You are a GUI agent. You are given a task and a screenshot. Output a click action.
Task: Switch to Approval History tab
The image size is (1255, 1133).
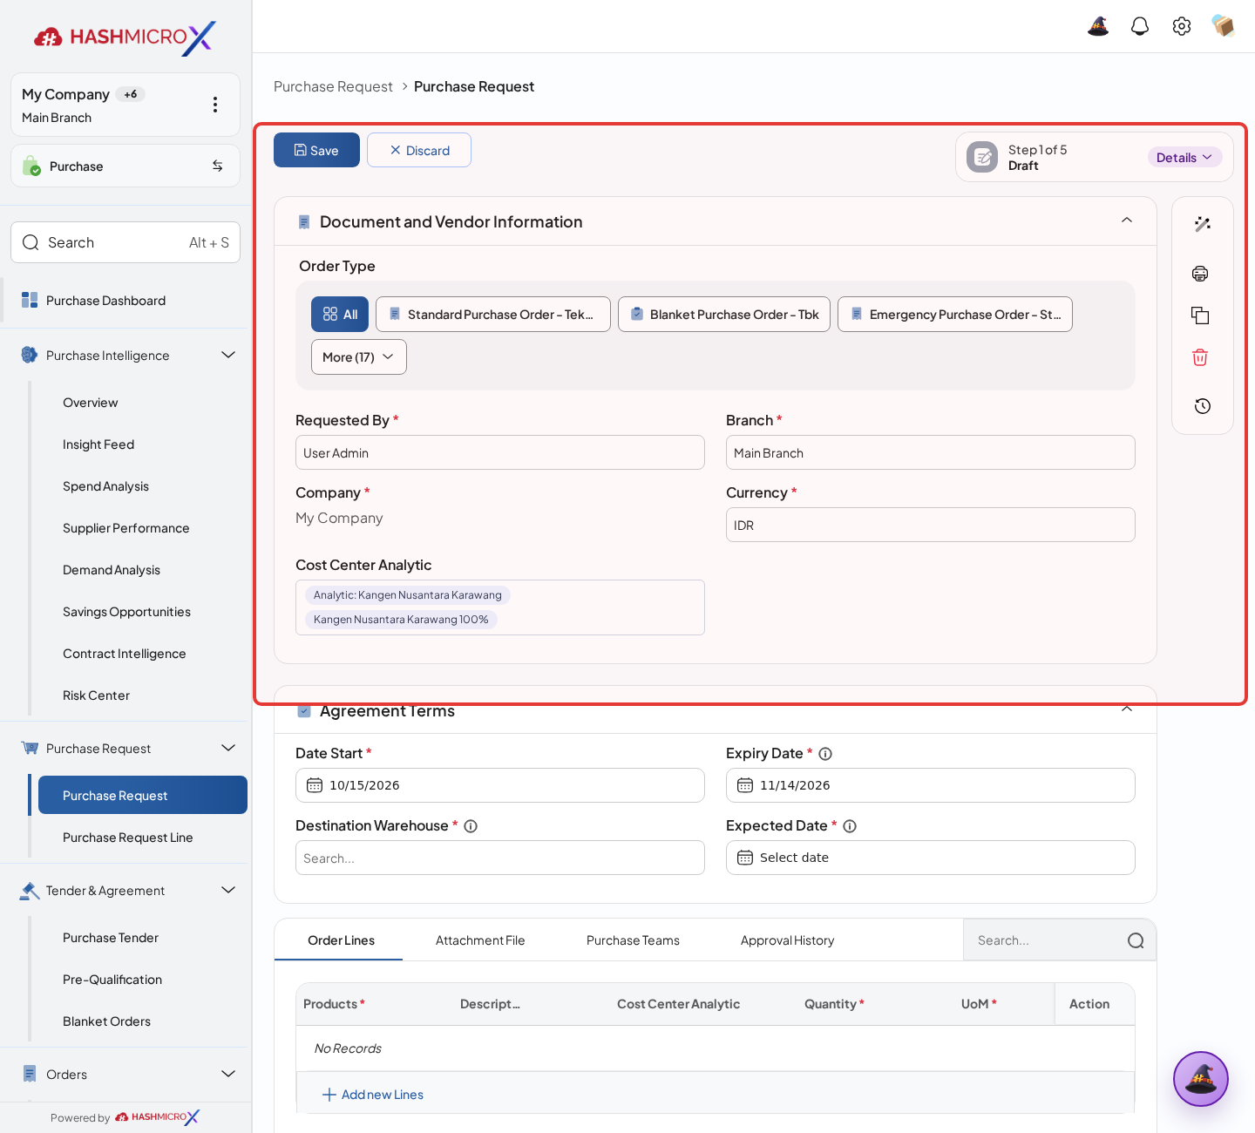tap(788, 940)
